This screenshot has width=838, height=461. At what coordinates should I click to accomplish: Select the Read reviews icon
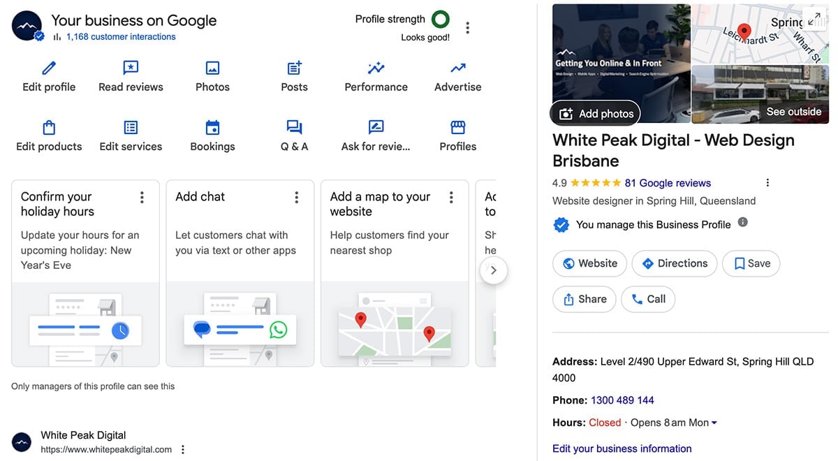[x=130, y=68]
